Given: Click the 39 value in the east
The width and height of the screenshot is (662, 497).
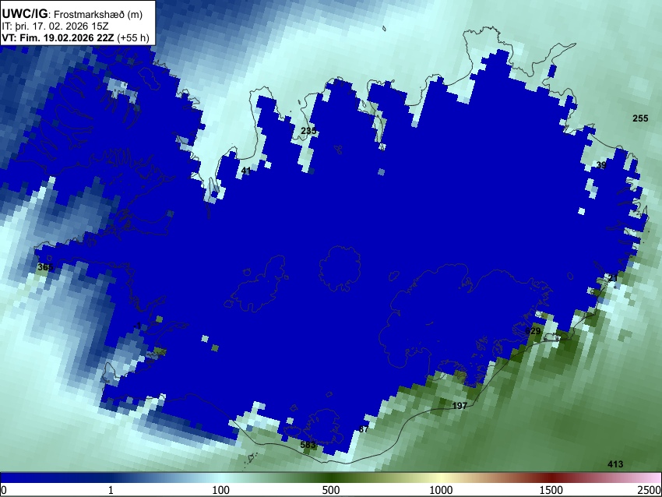Looking at the screenshot, I should (x=601, y=165).
